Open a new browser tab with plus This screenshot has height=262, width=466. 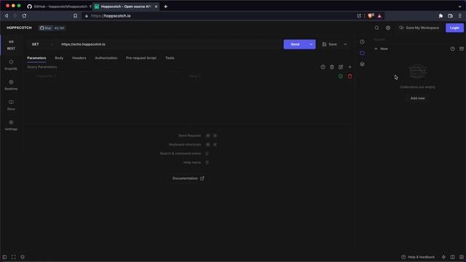point(165,7)
